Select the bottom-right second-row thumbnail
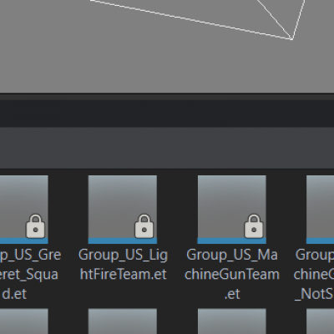 [320, 321]
